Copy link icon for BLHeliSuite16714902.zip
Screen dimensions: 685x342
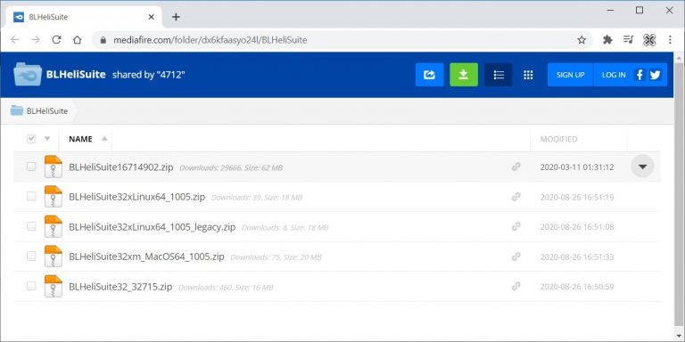coord(516,167)
